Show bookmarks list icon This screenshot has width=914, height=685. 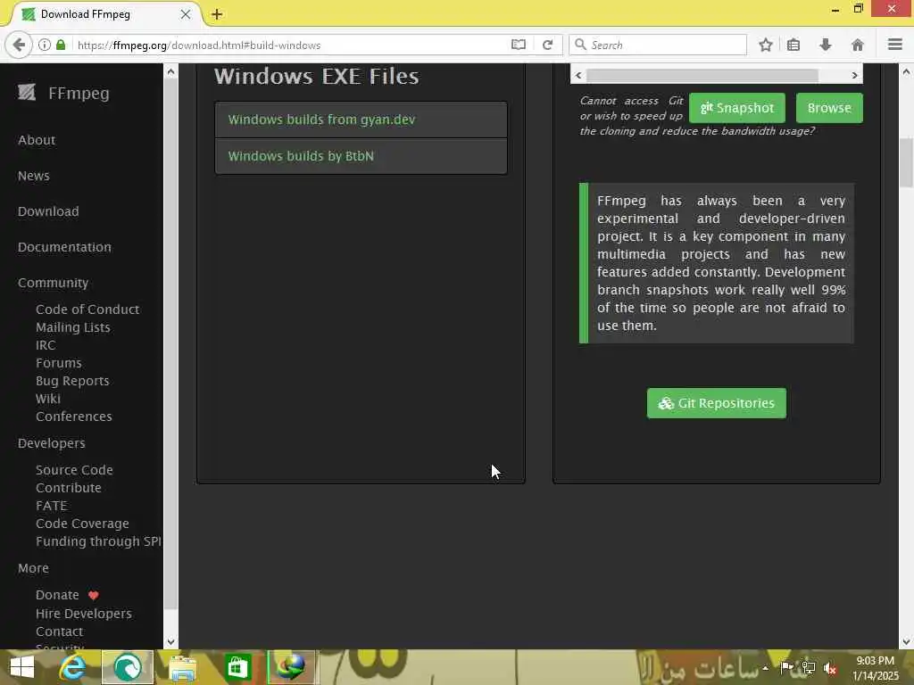pos(794,45)
